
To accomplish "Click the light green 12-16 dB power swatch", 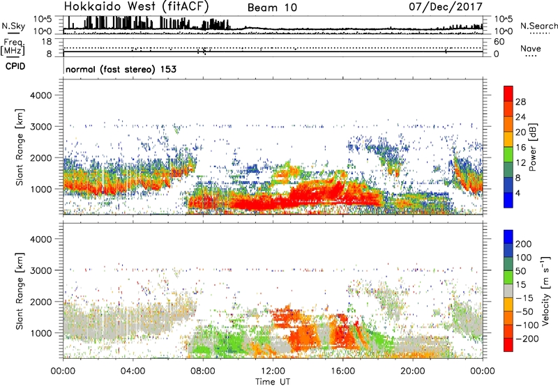I will pos(508,154).
